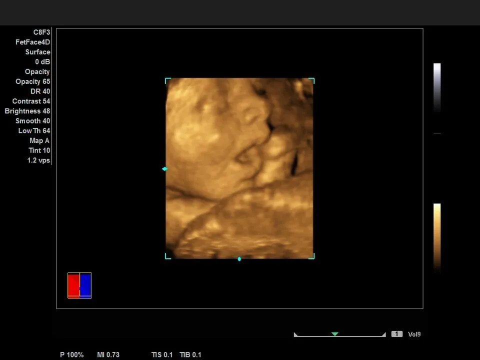
Task: Select the Contrast 54 parameter
Action: (31, 101)
